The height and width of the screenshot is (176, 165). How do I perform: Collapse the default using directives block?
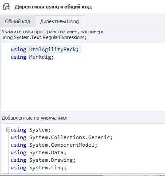[8, 130]
